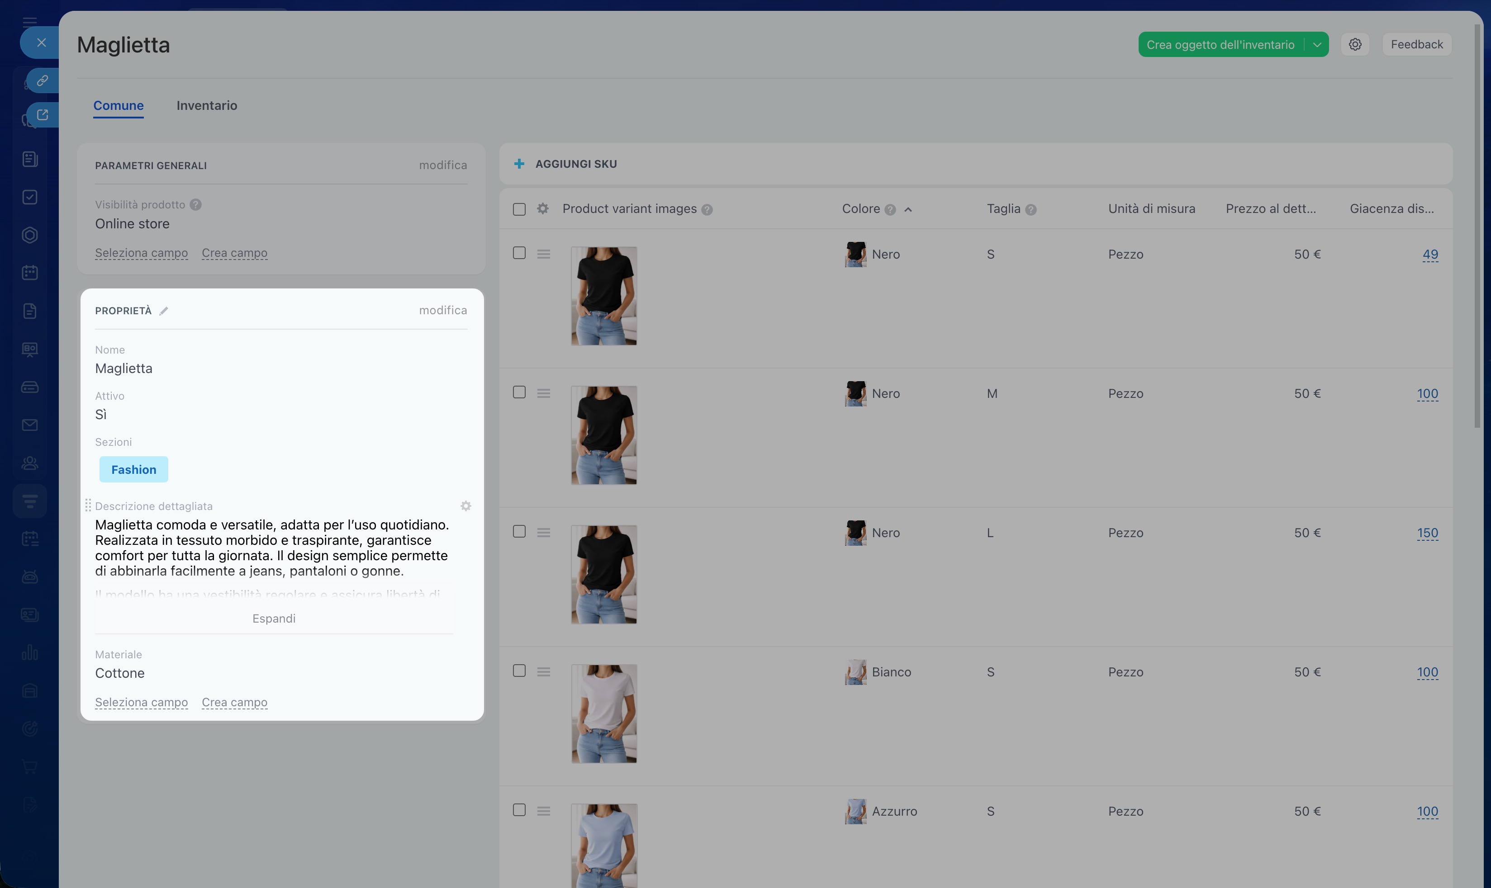The image size is (1491, 888).
Task: Click the Nero color swatch in the first row
Action: pyautogui.click(x=855, y=254)
